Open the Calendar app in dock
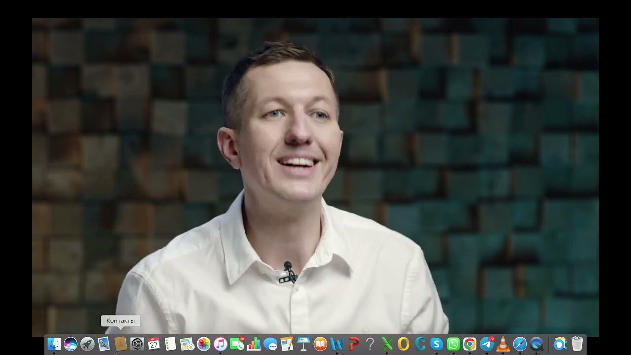Viewport: 631px width, 355px height. click(x=154, y=344)
